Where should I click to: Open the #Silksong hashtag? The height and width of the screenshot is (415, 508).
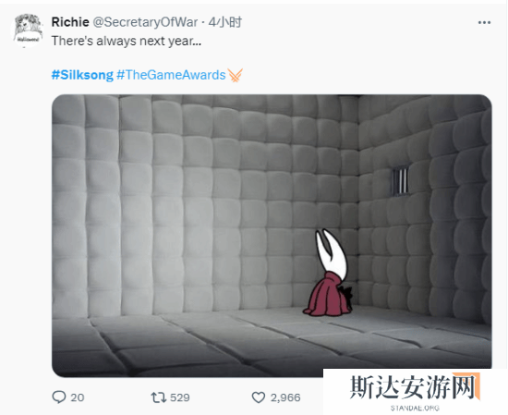pos(82,75)
